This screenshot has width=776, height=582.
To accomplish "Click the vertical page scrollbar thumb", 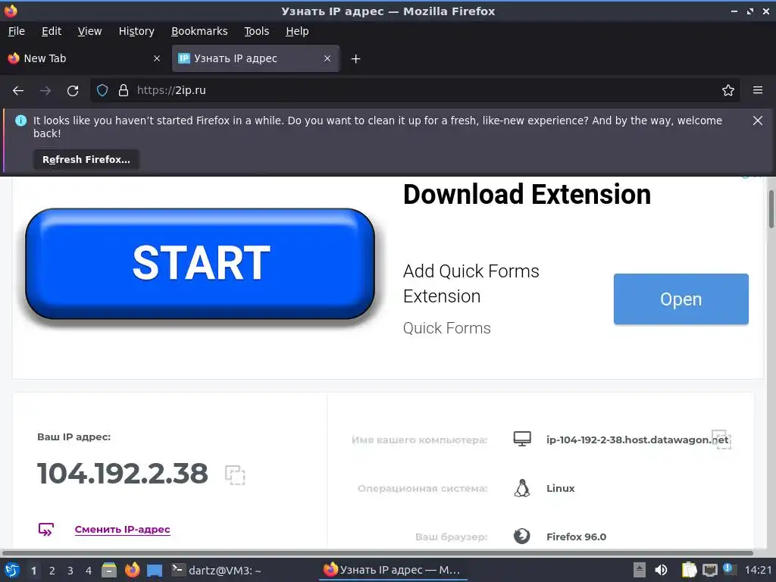I will point(771,208).
